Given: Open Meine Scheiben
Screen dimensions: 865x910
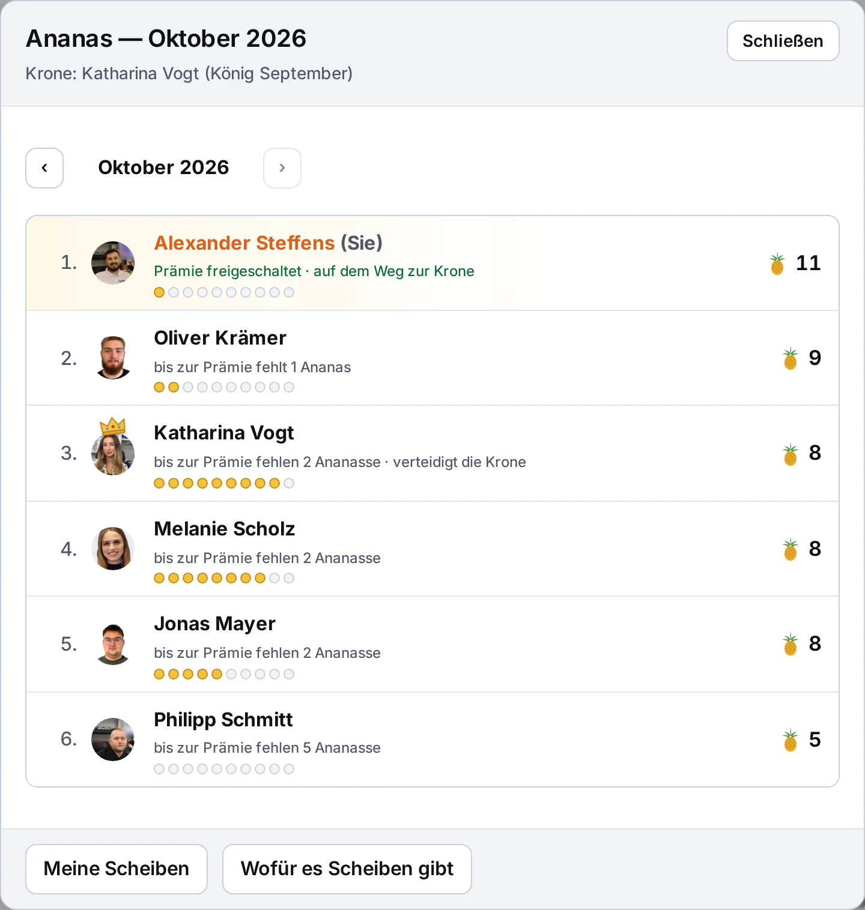Looking at the screenshot, I should click(117, 869).
